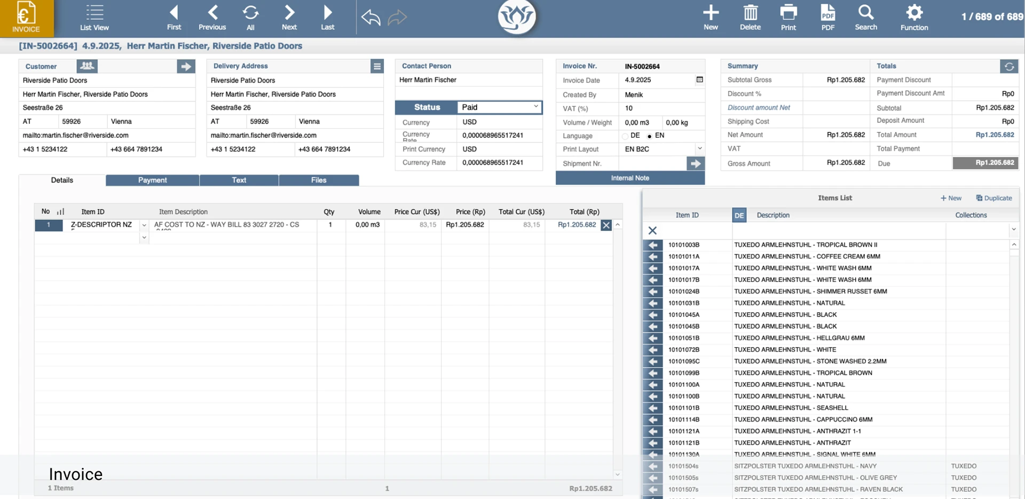Click Due amount Rp1.205.682 field
Viewport: 1025px width, 499px height.
coord(985,163)
